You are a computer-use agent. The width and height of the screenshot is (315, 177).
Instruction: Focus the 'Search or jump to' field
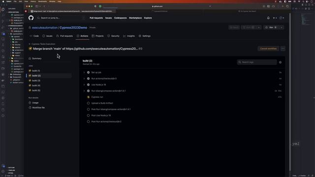61,18
